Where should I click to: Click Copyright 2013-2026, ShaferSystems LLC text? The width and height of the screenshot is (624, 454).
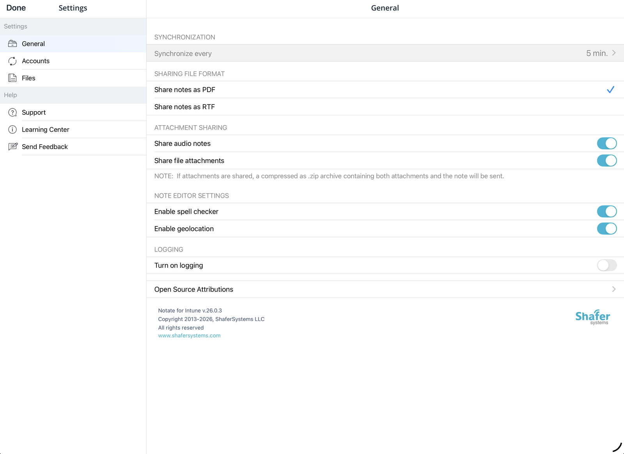pyautogui.click(x=211, y=319)
